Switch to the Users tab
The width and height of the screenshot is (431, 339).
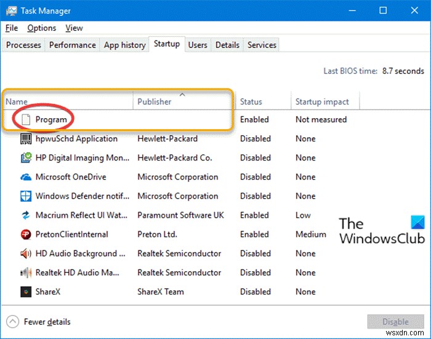(x=198, y=45)
